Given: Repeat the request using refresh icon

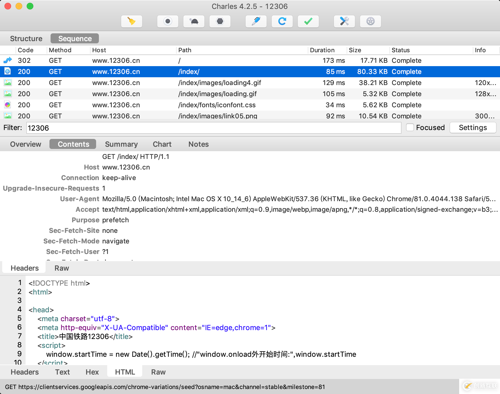Looking at the screenshot, I should (282, 21).
